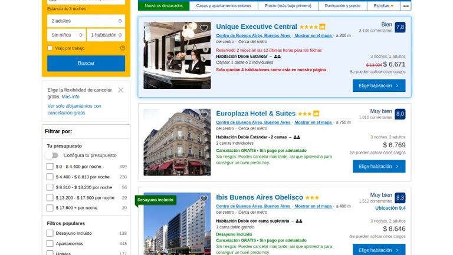Image resolution: width=453 pixels, height=255 pixels.
Task: Open the Más info link
Action: click(x=71, y=97)
